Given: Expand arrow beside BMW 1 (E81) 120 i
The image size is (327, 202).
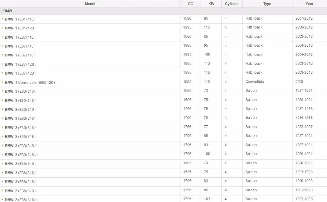Looking at the screenshot, I should [2, 28].
